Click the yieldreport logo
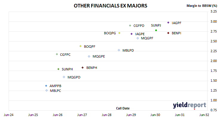 (190, 105)
